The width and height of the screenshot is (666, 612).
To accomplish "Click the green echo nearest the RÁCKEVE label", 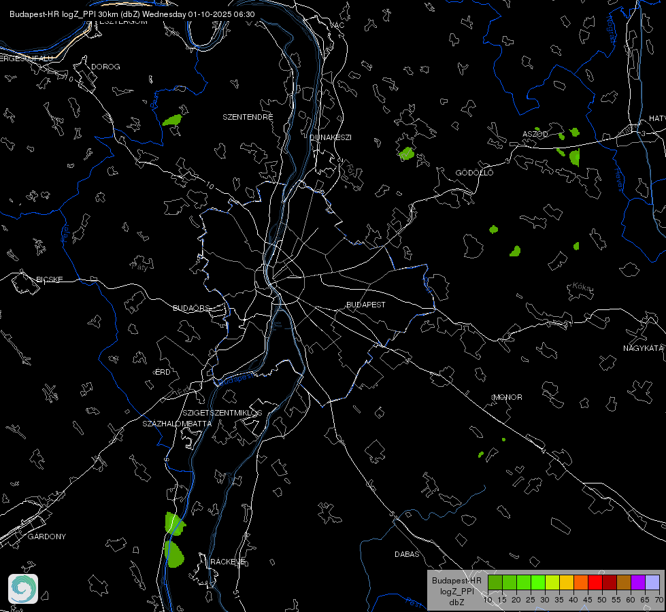I will click(173, 554).
